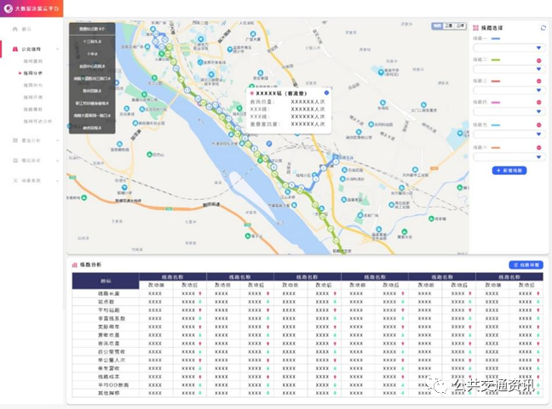Image resolution: width=552 pixels, height=409 pixels.
Task: Click the platform logo in the header
Action: [7, 7]
